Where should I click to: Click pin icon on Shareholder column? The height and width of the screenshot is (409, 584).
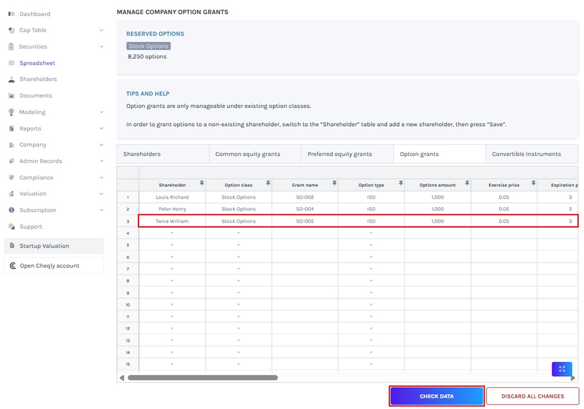click(x=201, y=183)
